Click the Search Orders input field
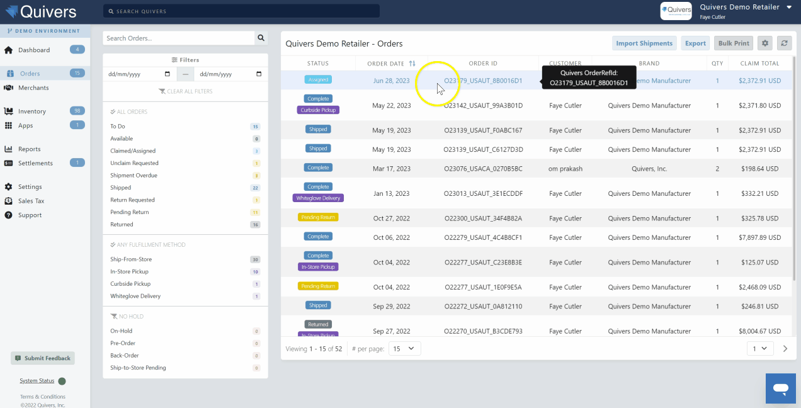The width and height of the screenshot is (801, 408). pyautogui.click(x=179, y=38)
